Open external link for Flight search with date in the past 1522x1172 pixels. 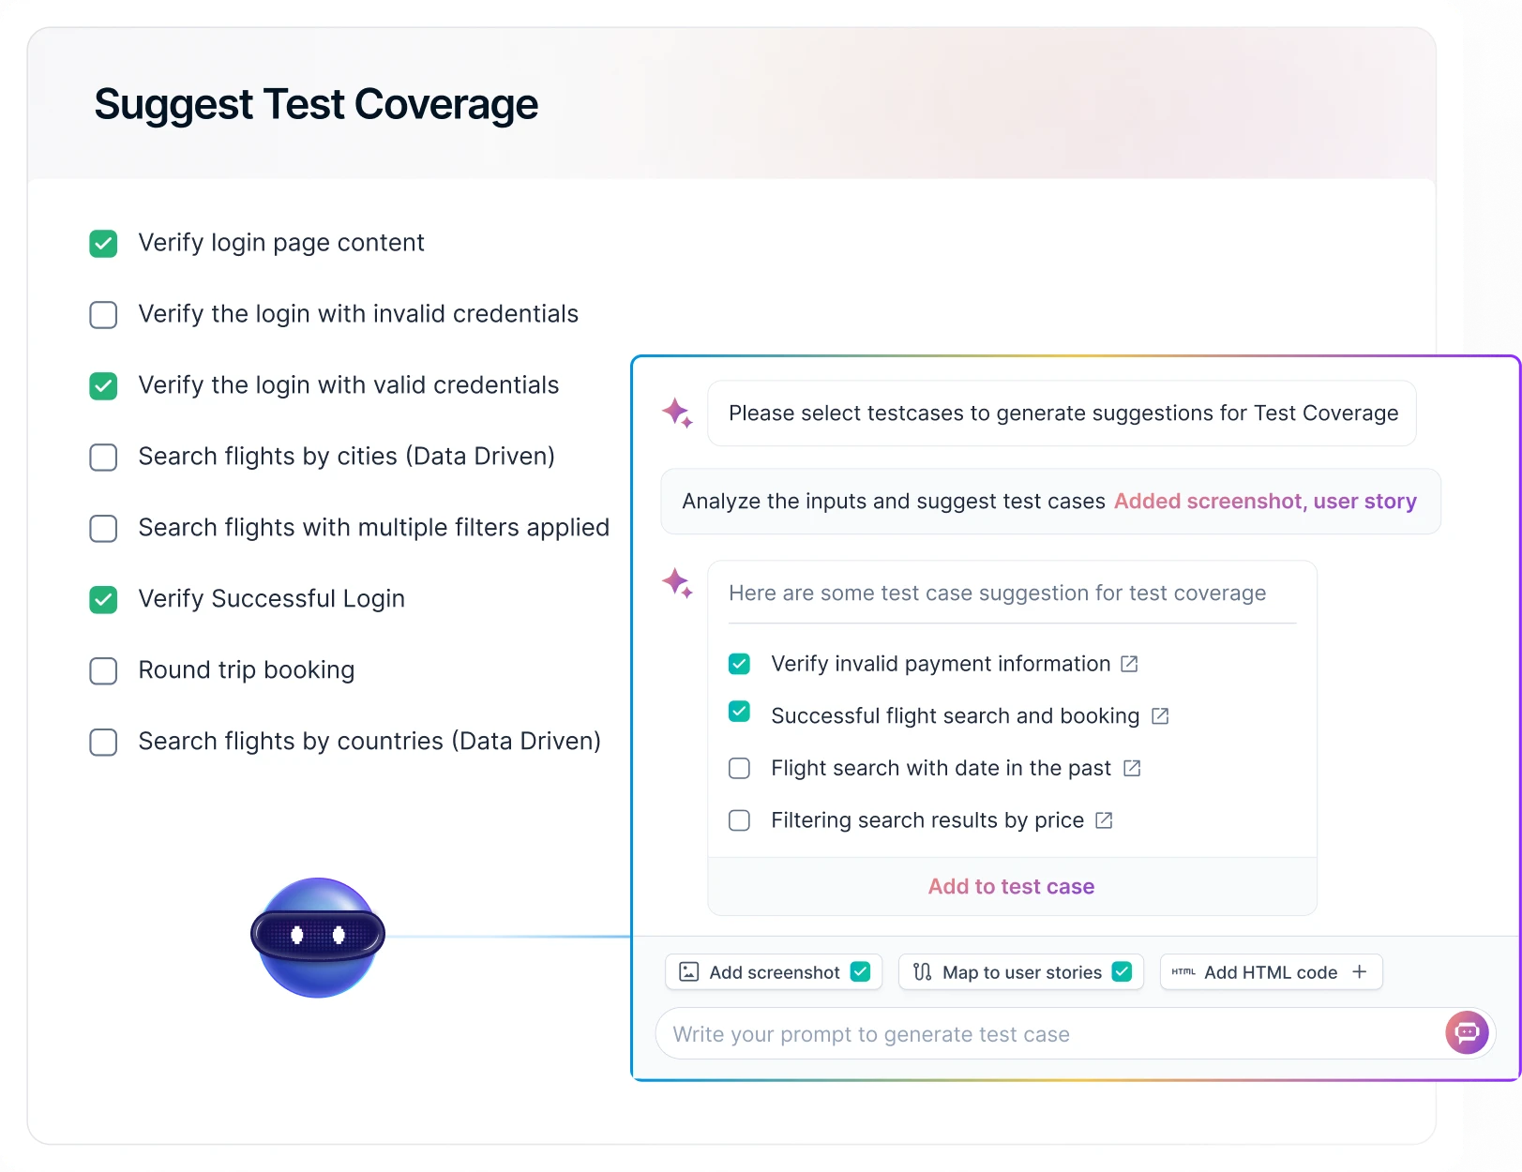tap(1132, 768)
